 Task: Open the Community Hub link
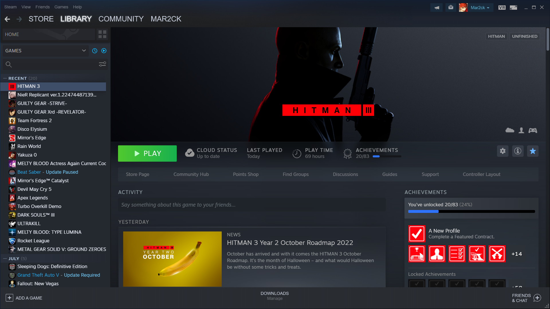pos(191,174)
